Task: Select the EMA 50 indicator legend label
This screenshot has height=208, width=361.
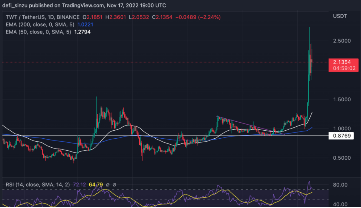Action: point(38,32)
